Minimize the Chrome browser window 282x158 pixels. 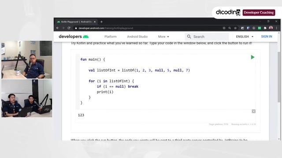[x=260, y=22]
